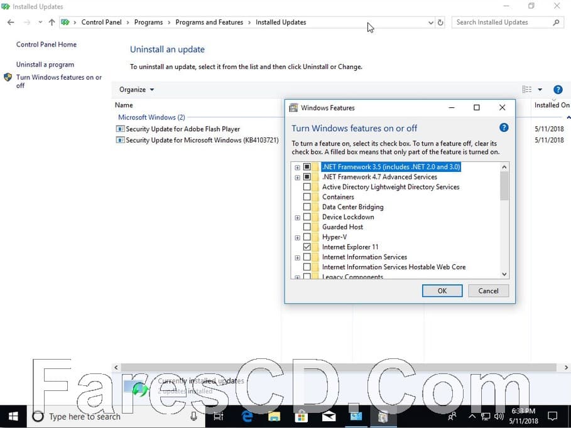This screenshot has height=428, width=571.
Task: Enable Data Center Bridging checkbox
Action: click(x=307, y=206)
